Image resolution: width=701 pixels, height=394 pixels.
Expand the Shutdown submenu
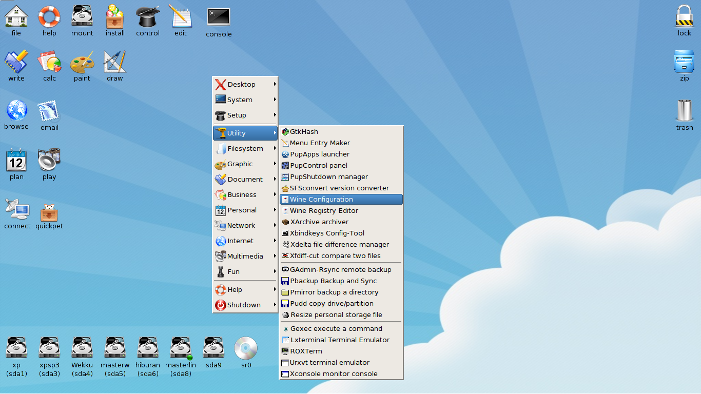(x=245, y=305)
